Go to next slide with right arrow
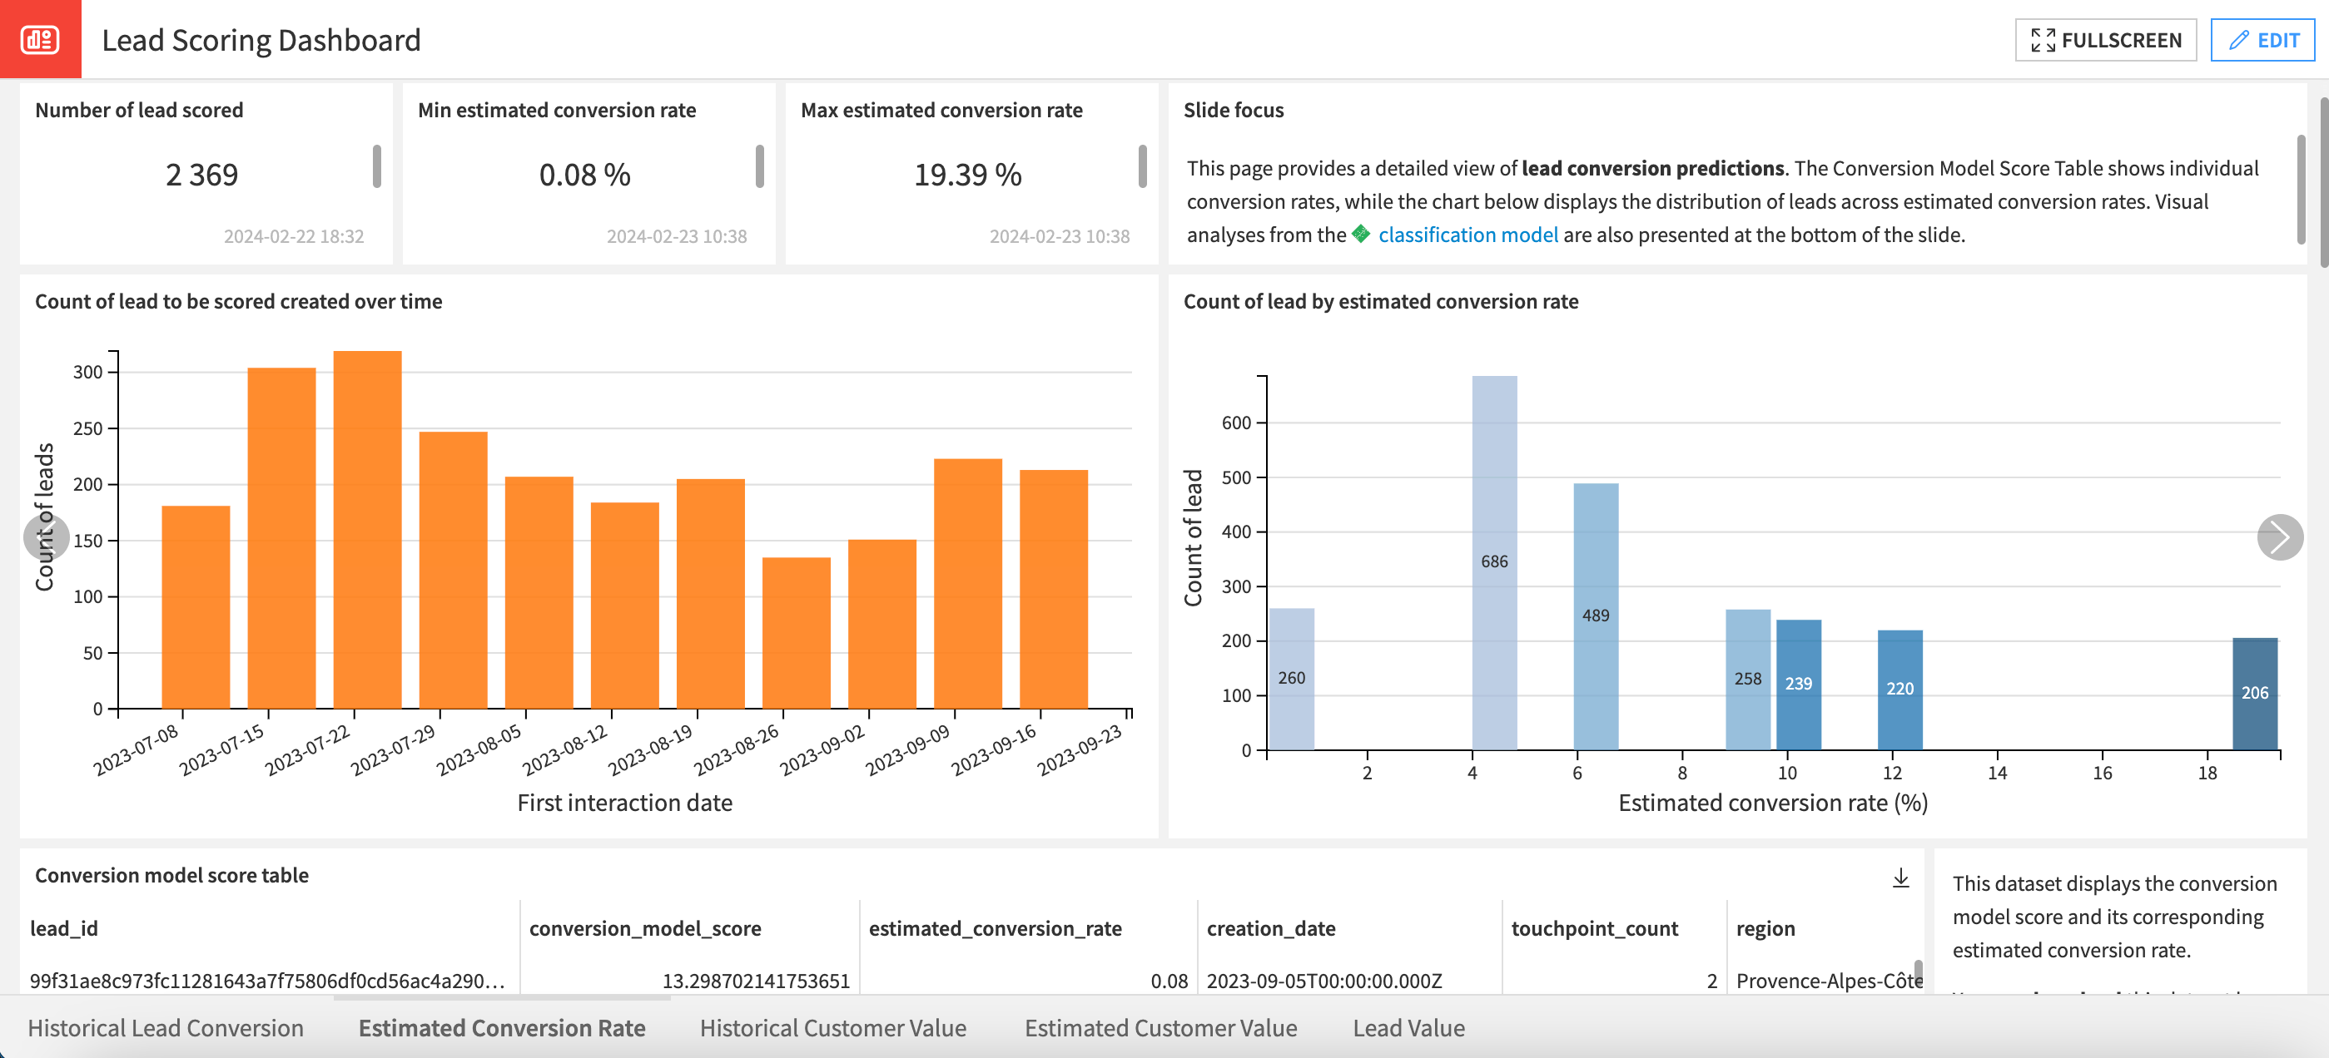The width and height of the screenshot is (2329, 1058). click(2279, 537)
